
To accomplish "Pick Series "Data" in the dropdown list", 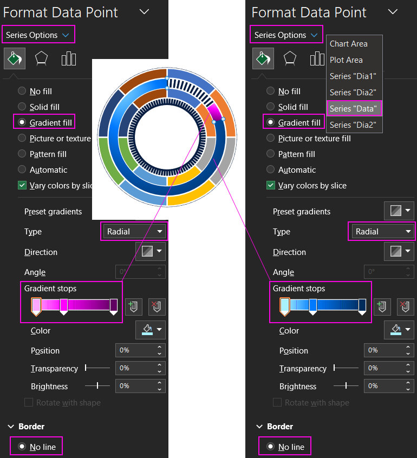I will click(x=353, y=109).
